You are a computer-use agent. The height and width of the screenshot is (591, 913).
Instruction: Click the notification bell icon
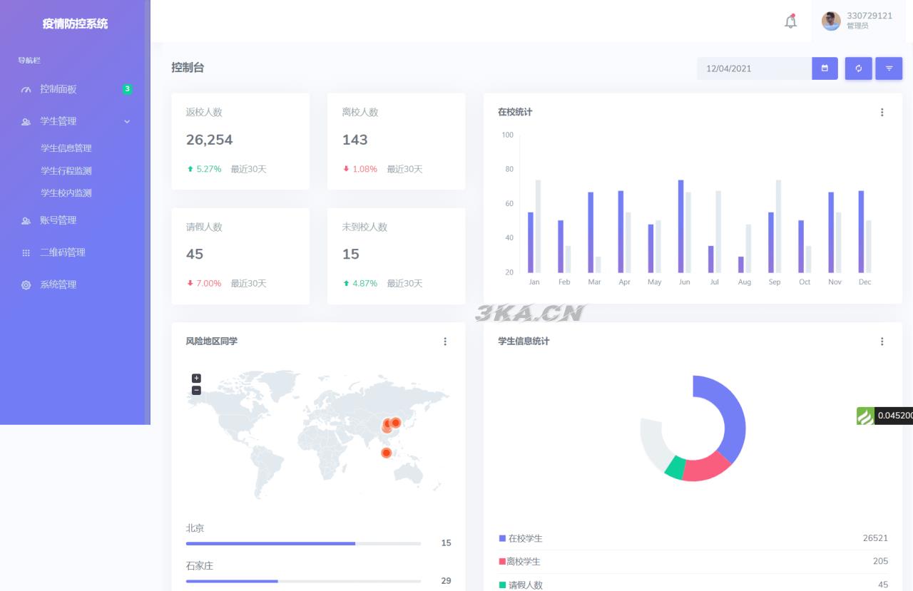pos(790,21)
